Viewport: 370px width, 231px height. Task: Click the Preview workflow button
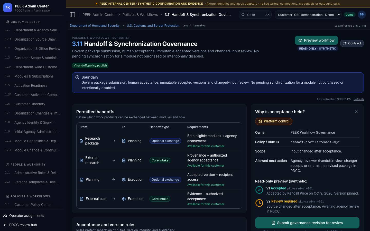tap(316, 40)
